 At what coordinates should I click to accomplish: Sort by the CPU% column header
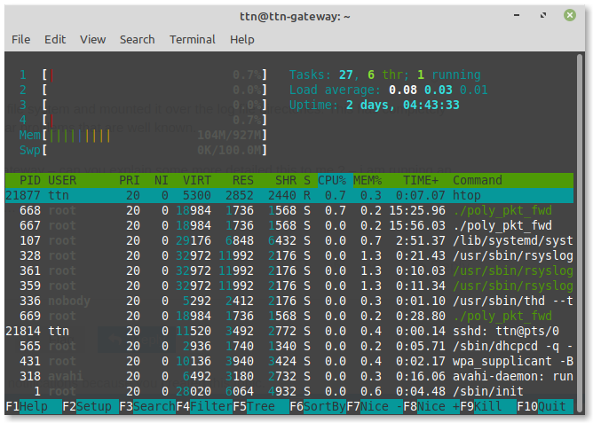click(332, 181)
